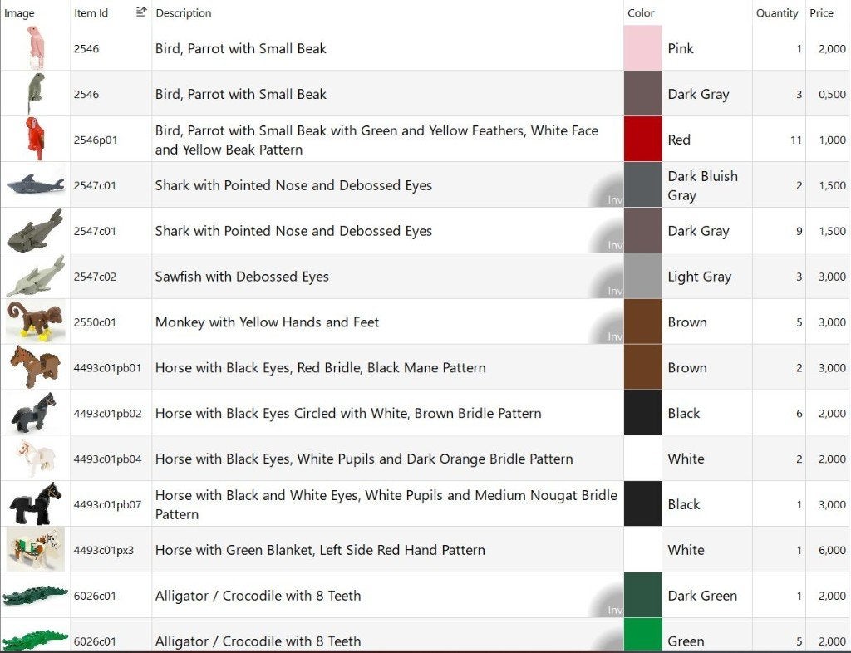Viewport: 851px width, 653px height.
Task: Click the pink parrot thumbnail
Action: pyautogui.click(x=36, y=47)
